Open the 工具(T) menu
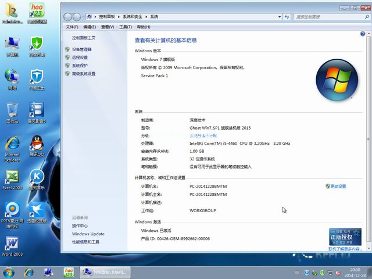 click(125, 27)
